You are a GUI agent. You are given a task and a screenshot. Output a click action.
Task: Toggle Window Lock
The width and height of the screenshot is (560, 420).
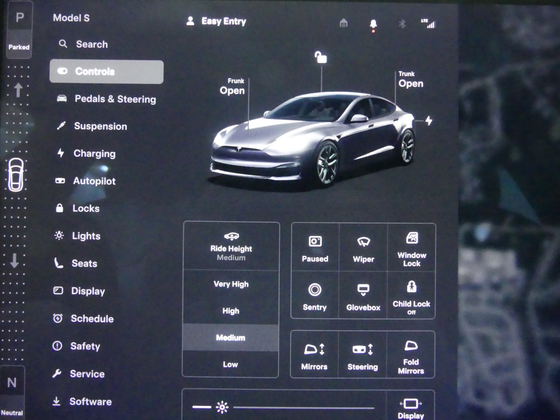pos(411,248)
